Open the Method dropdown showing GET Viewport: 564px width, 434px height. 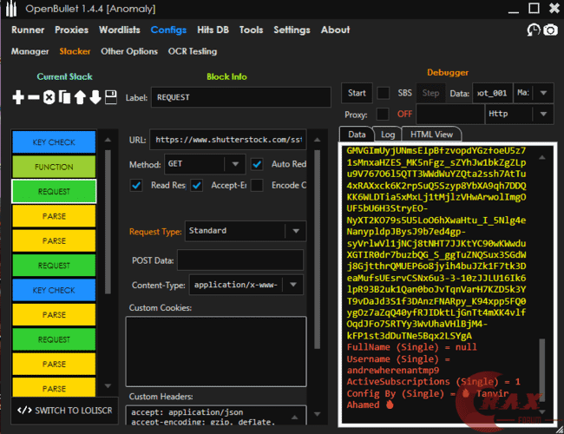pyautogui.click(x=204, y=164)
